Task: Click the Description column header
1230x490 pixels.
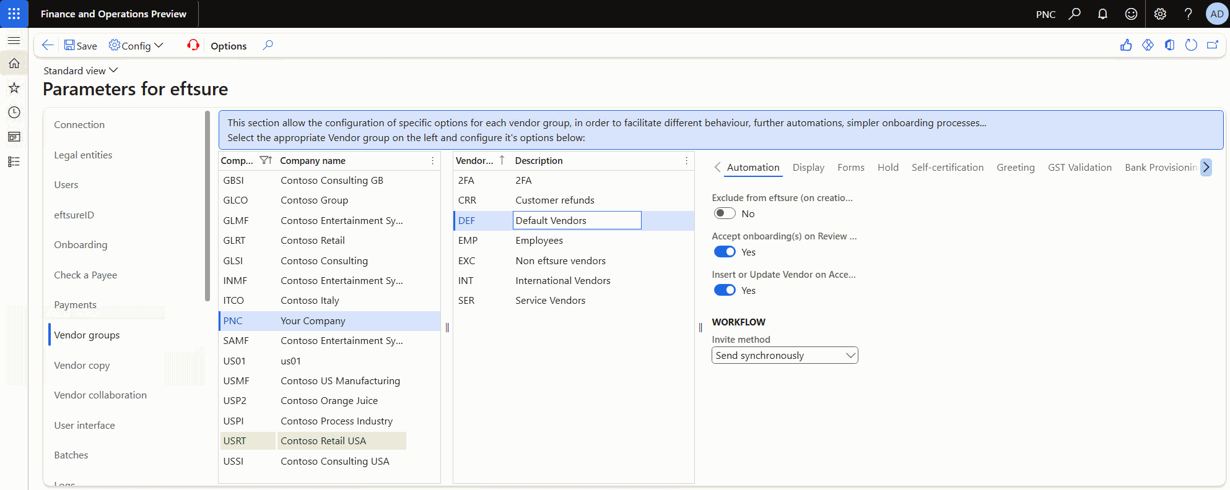Action: click(x=539, y=160)
